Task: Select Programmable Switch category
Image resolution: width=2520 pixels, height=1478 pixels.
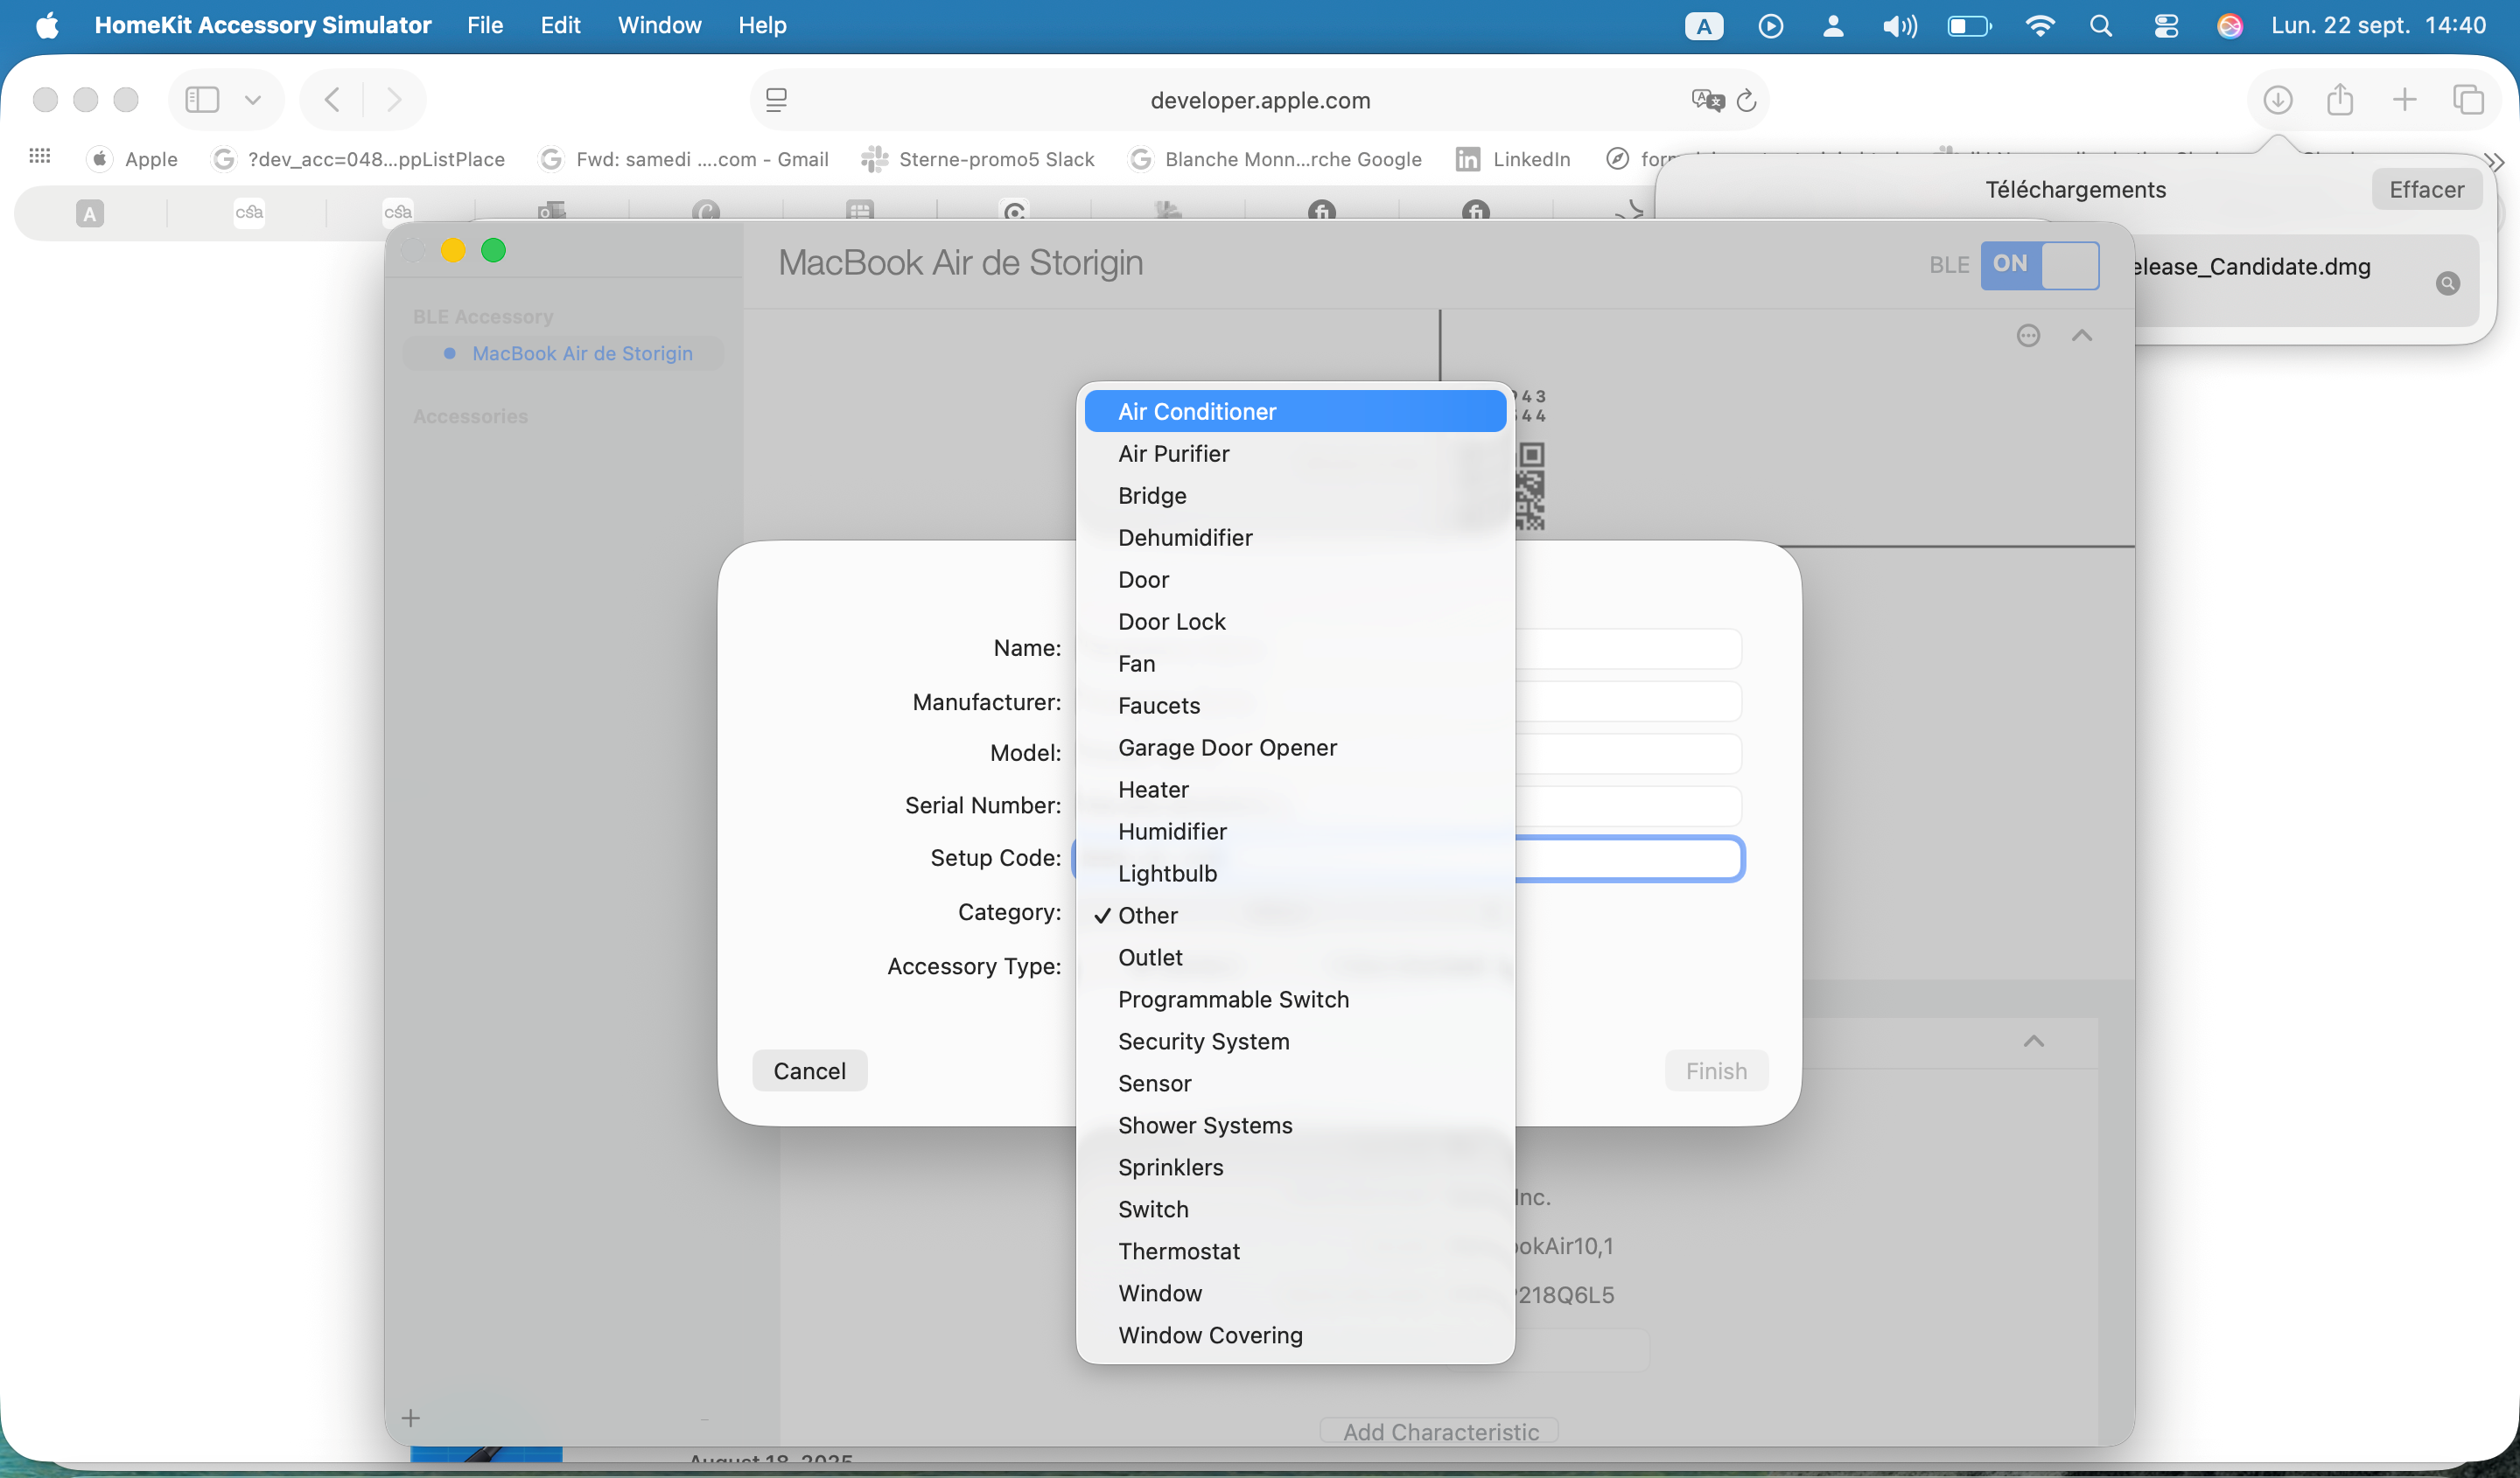Action: coord(1295,1000)
